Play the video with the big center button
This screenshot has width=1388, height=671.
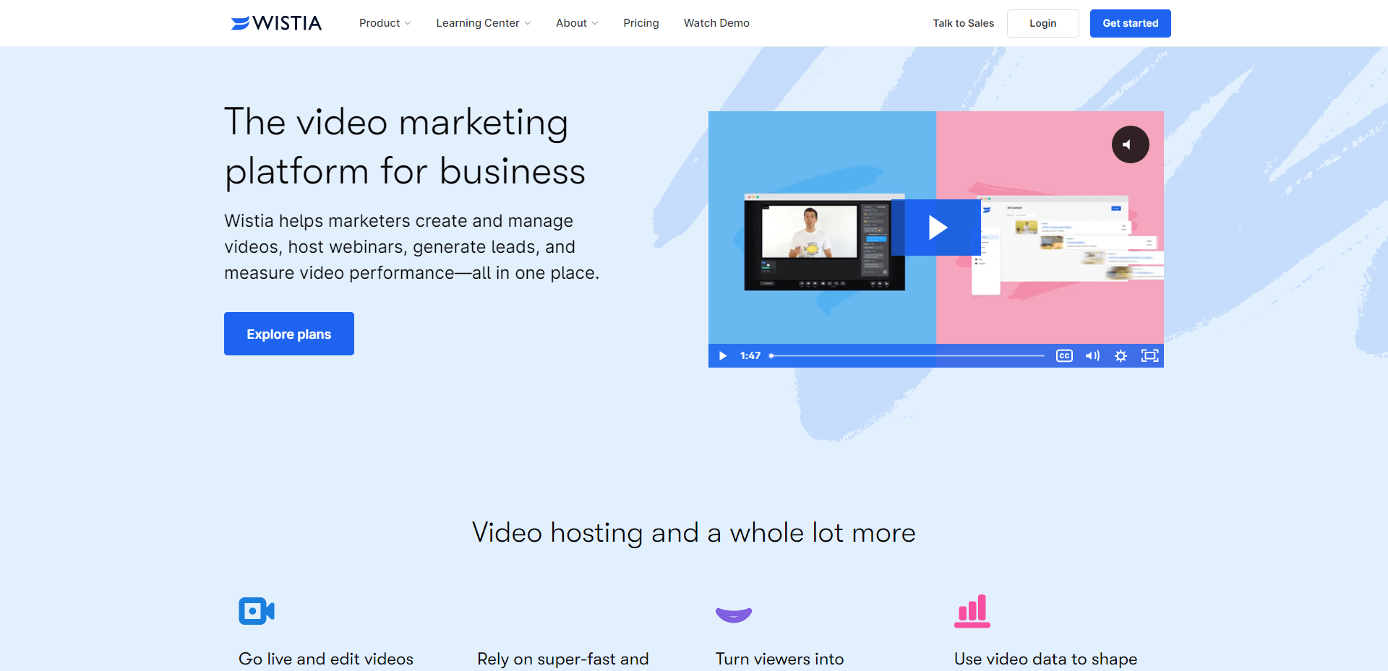pyautogui.click(x=936, y=228)
